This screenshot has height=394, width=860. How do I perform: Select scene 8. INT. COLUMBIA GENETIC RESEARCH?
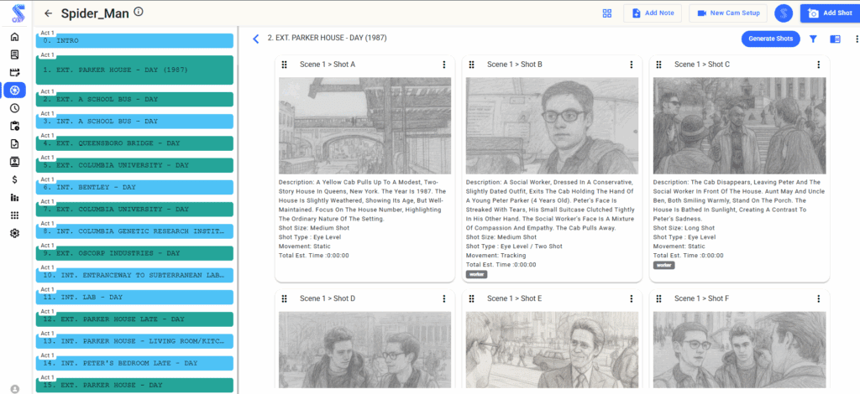134,231
